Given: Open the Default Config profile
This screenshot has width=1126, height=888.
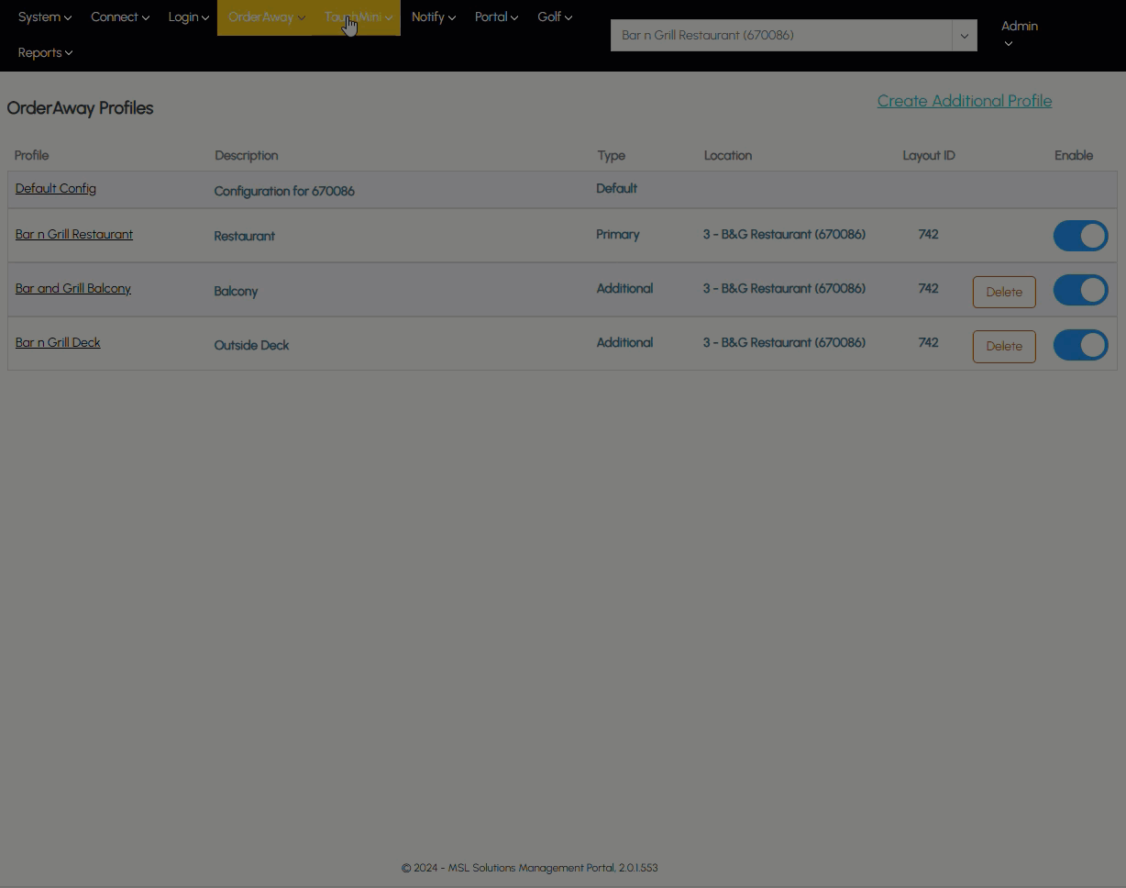Looking at the screenshot, I should tap(56, 189).
